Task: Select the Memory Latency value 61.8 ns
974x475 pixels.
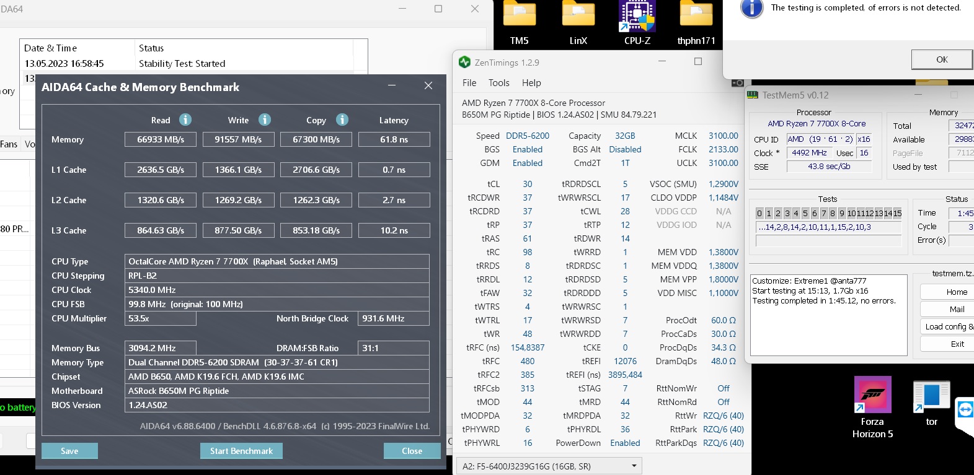Action: point(394,139)
